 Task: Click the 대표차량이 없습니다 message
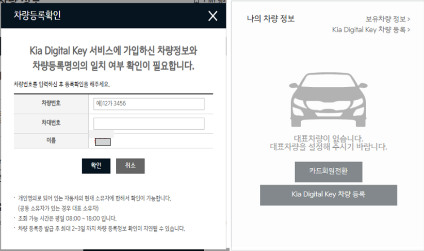point(328,138)
